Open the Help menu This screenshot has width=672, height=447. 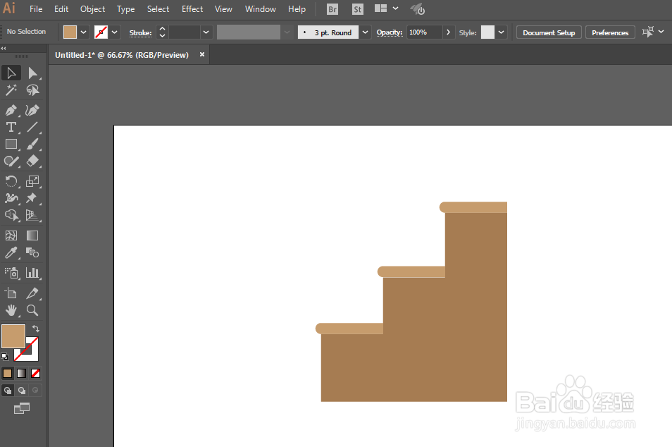click(x=297, y=9)
